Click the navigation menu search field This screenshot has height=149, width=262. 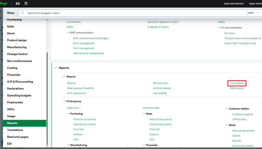click(135, 13)
